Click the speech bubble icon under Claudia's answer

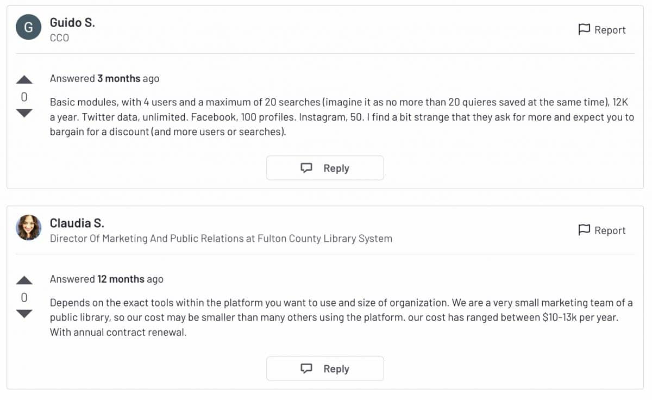click(x=306, y=368)
